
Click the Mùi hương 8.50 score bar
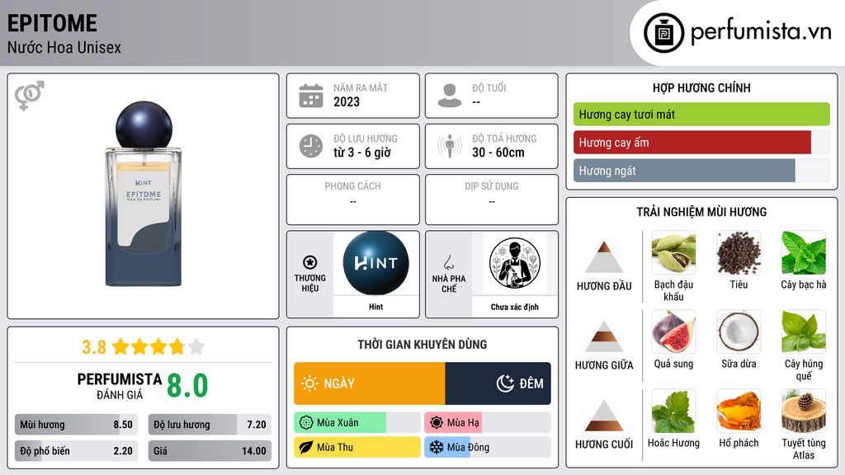coord(76,425)
